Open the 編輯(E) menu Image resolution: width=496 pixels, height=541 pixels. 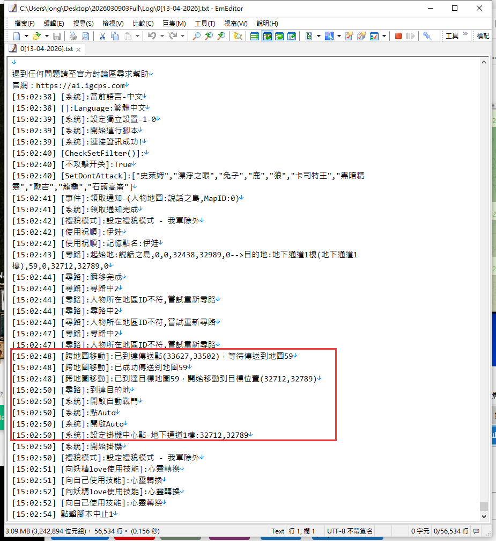click(x=54, y=24)
